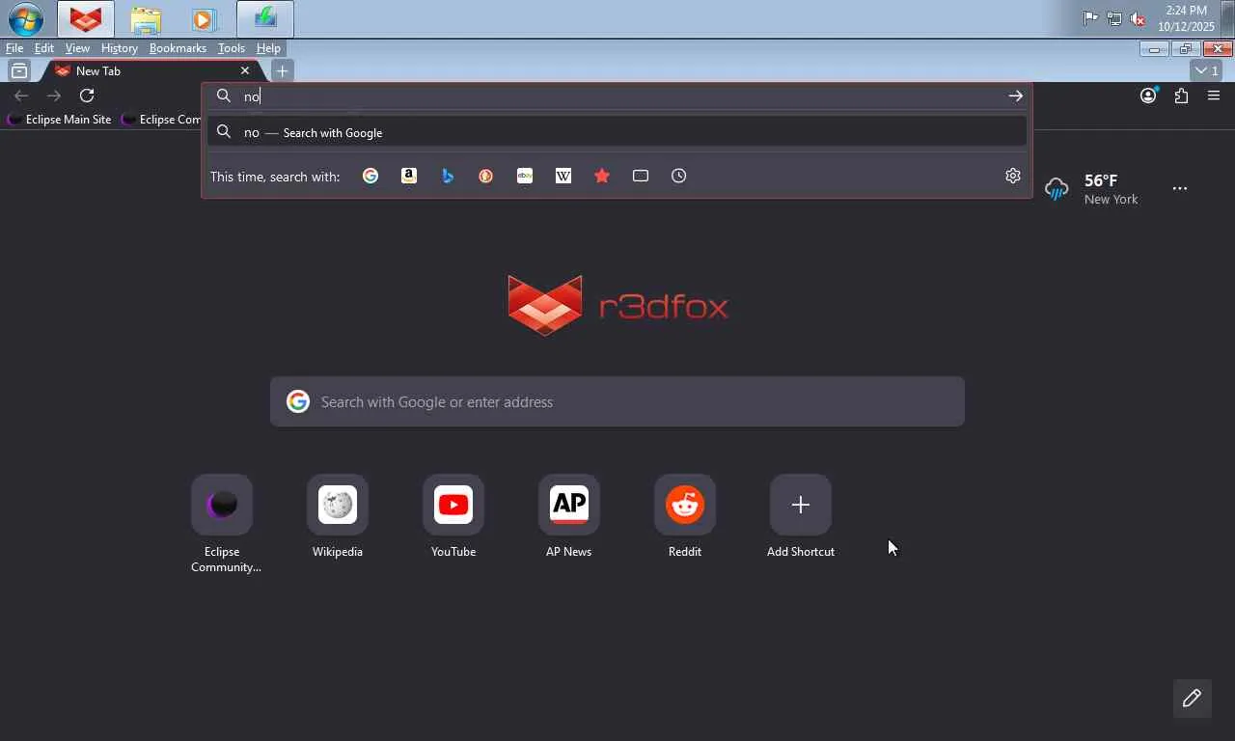Pick Bing from the search-with row
The height and width of the screenshot is (741, 1235).
448,176
